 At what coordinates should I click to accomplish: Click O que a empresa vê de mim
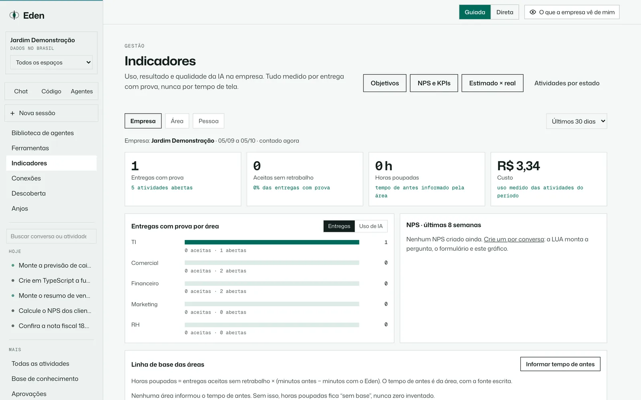(572, 12)
